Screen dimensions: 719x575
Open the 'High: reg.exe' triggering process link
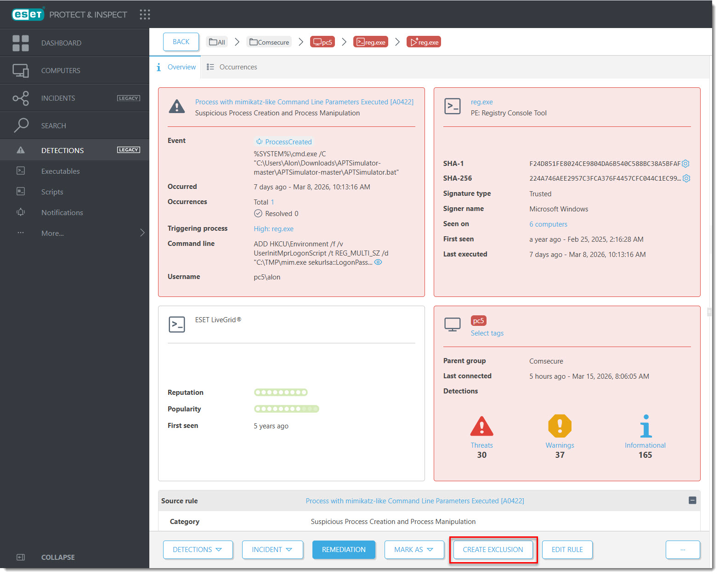(273, 229)
